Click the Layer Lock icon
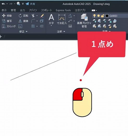The height and width of the screenshot is (136, 128). 110,21
